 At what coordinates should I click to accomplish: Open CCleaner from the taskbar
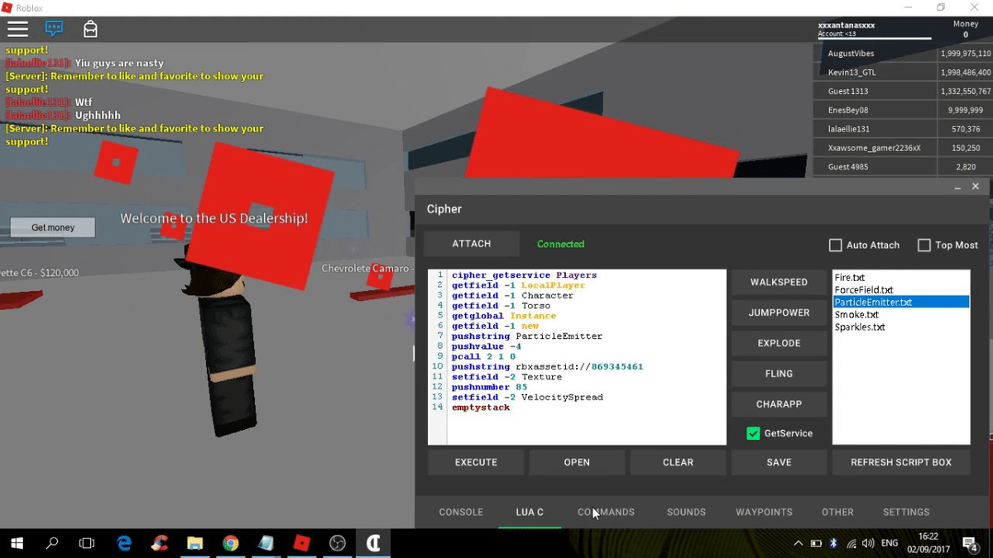(x=160, y=543)
